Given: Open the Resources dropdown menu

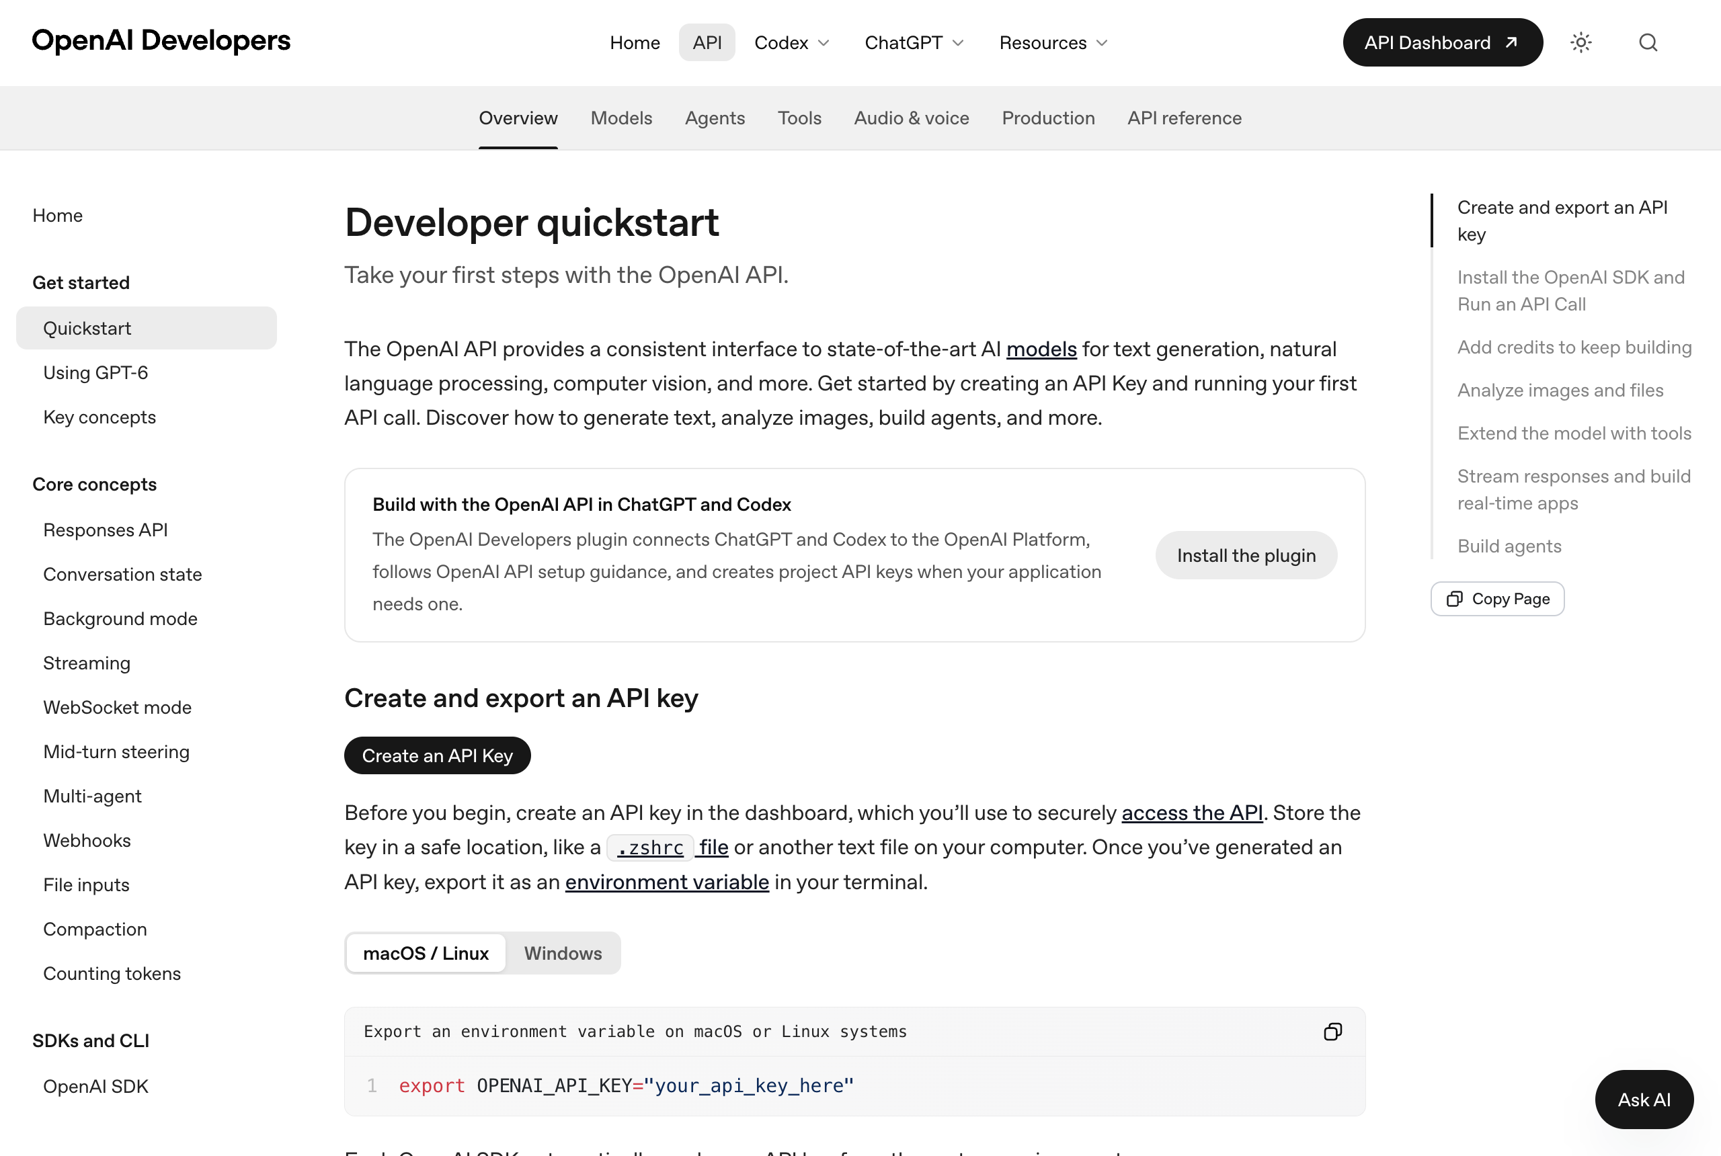Looking at the screenshot, I should (1053, 43).
